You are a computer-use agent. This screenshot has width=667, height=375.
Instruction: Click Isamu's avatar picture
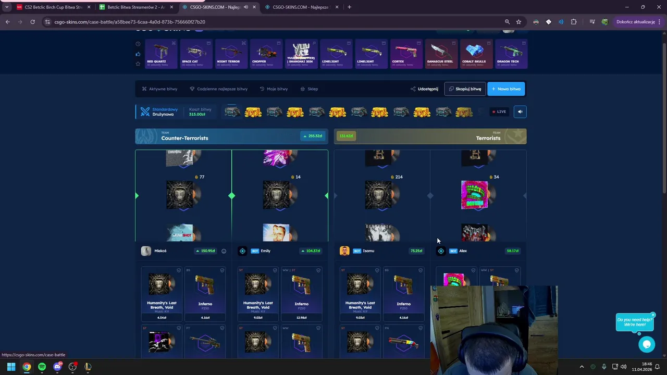344,251
